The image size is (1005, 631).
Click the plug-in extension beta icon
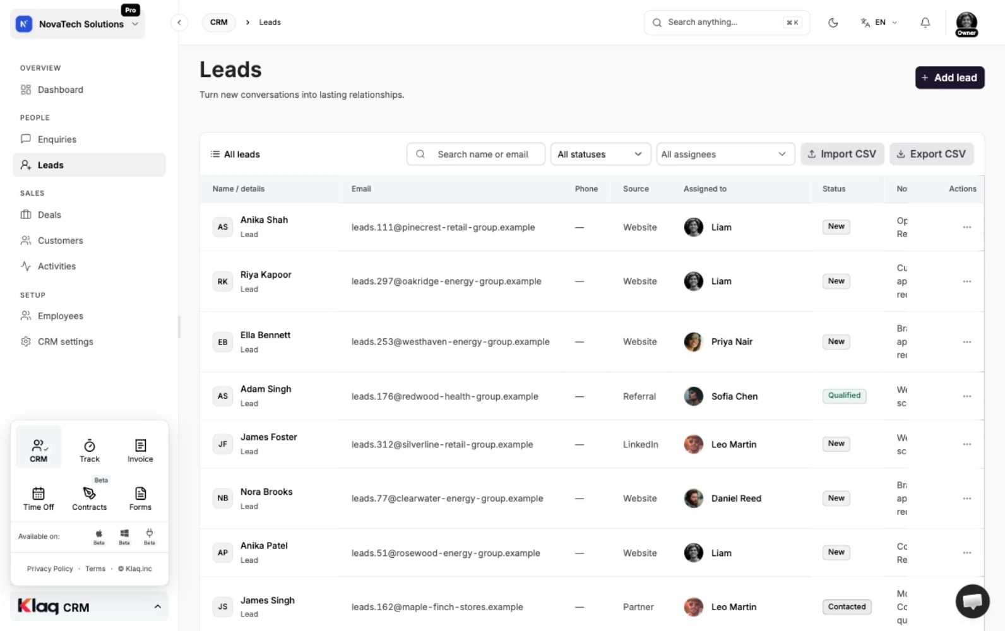pos(149,536)
